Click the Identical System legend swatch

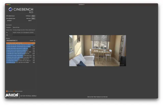(x=14, y=91)
